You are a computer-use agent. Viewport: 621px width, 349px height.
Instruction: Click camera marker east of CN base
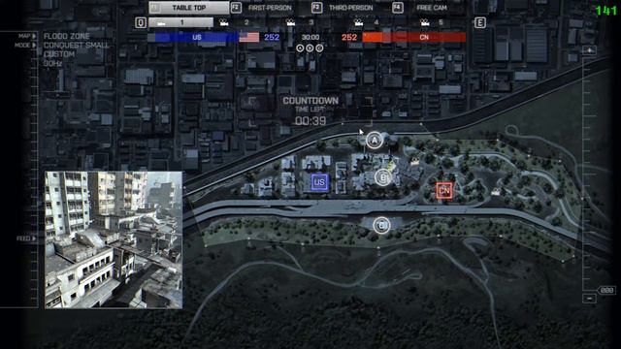496,192
